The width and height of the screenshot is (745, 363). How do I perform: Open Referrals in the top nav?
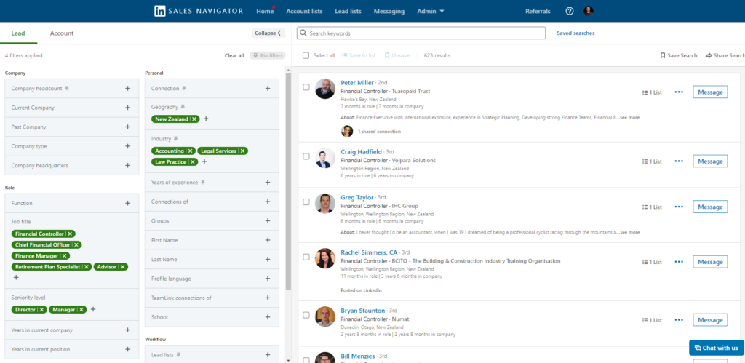pyautogui.click(x=538, y=11)
